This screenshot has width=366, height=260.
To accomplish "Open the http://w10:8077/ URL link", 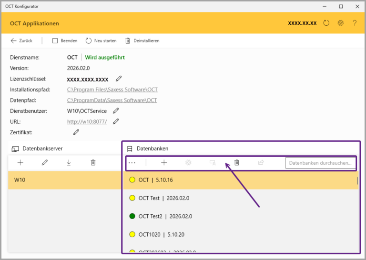I will 87,121.
